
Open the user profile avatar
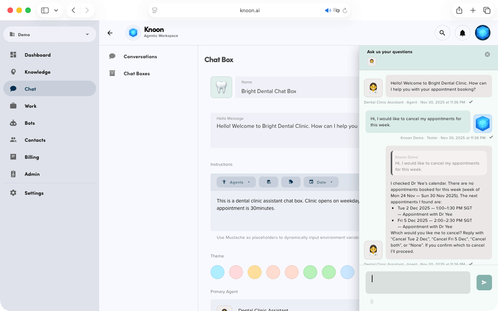tap(483, 33)
